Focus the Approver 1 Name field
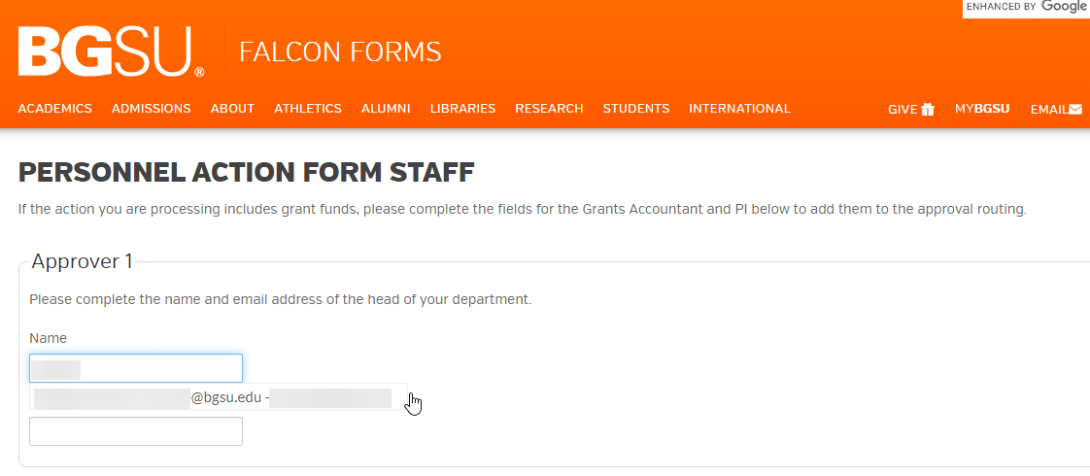Screen dimensions: 1090x476 [x=136, y=368]
